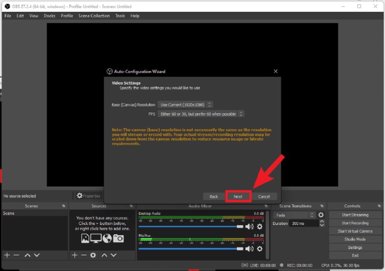Screen dimensions: 385x271
Task: Click Next in the Auto-Configuration Wizard
Action: [238, 196]
